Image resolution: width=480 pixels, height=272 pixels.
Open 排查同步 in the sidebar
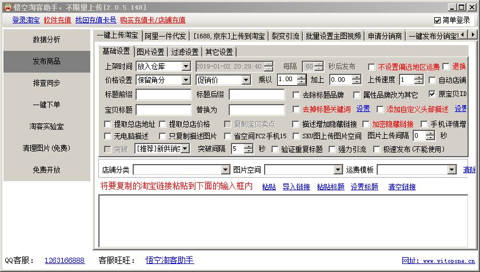coord(46,83)
